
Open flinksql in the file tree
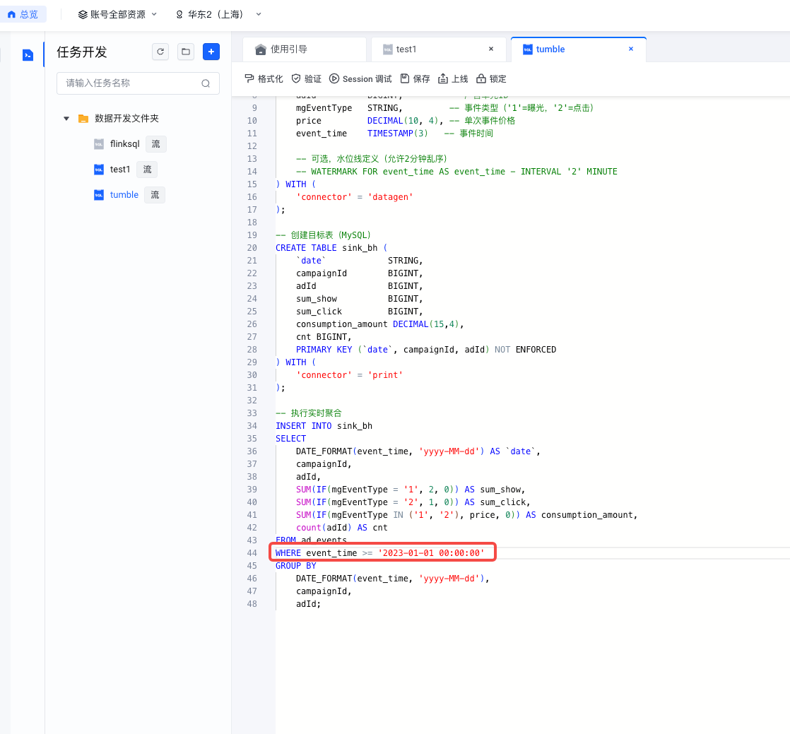click(x=124, y=144)
